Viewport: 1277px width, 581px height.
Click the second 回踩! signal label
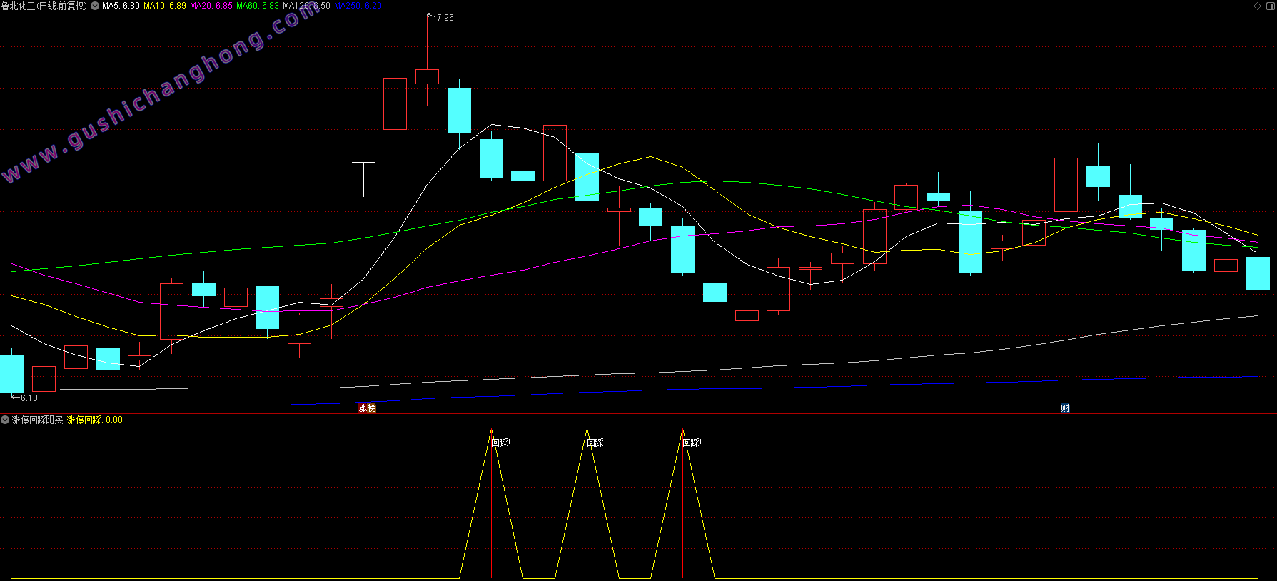597,443
